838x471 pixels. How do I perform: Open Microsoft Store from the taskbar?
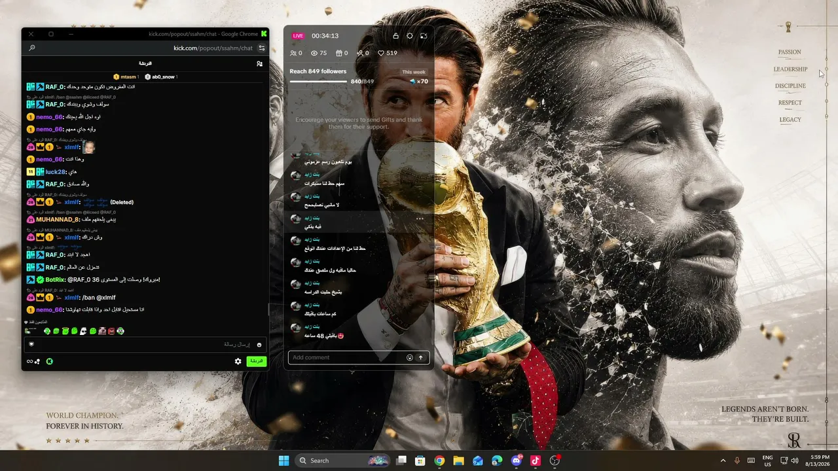(420, 461)
